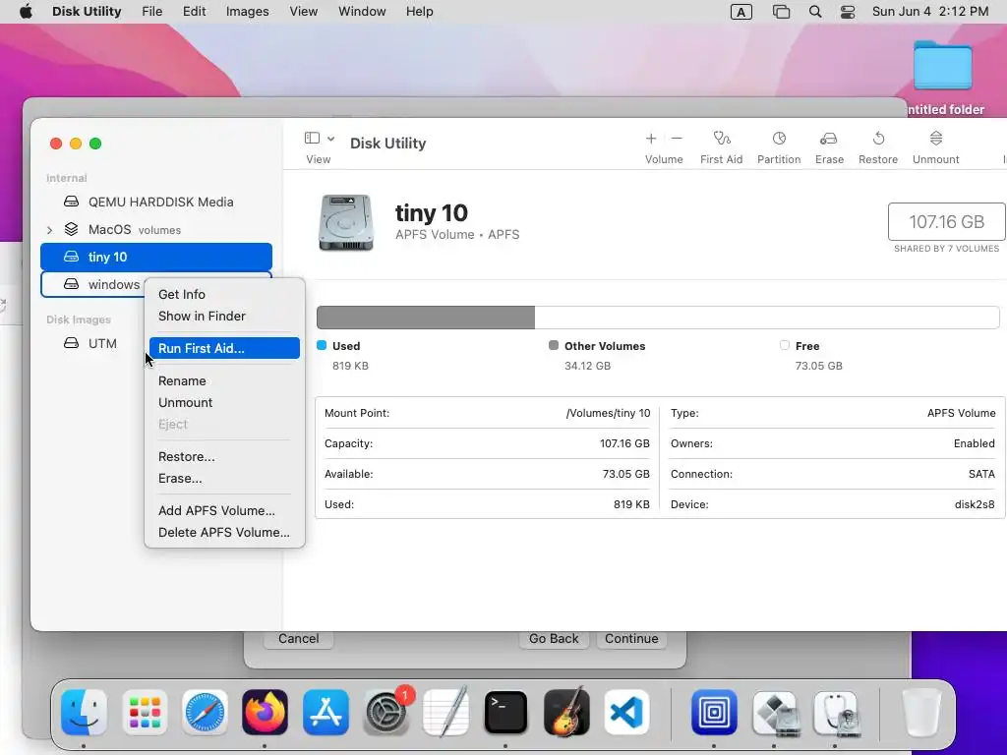Viewport: 1007px width, 755px height.
Task: Choose Delete APFS Volume... menu entry
Action: pos(224,532)
